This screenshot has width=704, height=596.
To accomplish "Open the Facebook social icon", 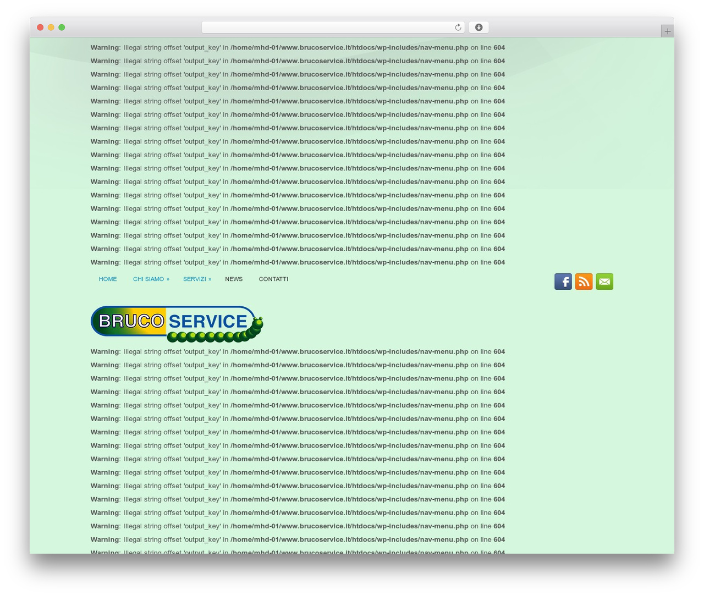I will pyautogui.click(x=563, y=282).
